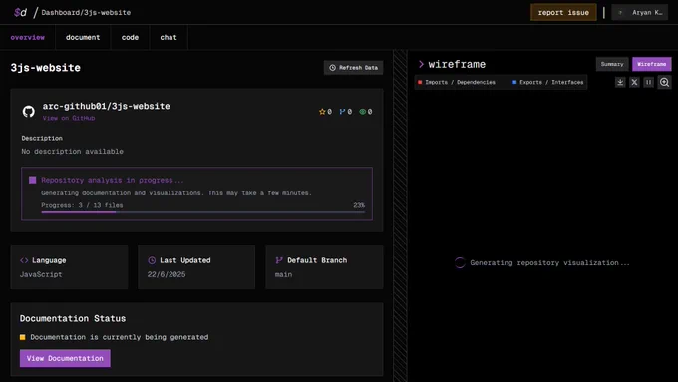Refresh Data for the repository
The width and height of the screenshot is (678, 382).
[x=353, y=68]
